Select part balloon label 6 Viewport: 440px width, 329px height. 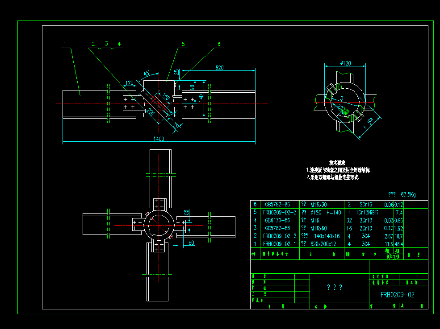click(x=218, y=44)
